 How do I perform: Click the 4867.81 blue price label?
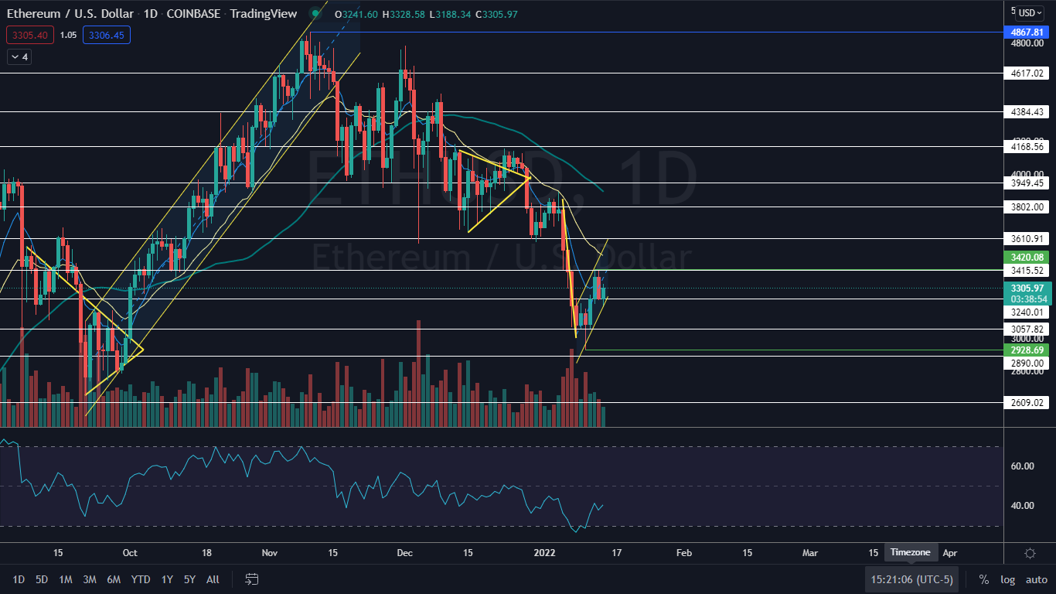click(x=1027, y=32)
